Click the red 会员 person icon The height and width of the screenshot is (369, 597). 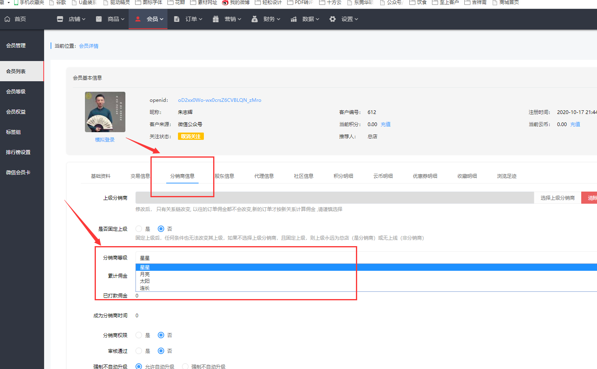[138, 19]
